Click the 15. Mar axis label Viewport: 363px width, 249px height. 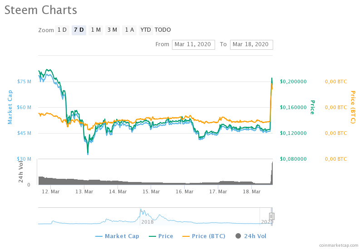(x=151, y=192)
